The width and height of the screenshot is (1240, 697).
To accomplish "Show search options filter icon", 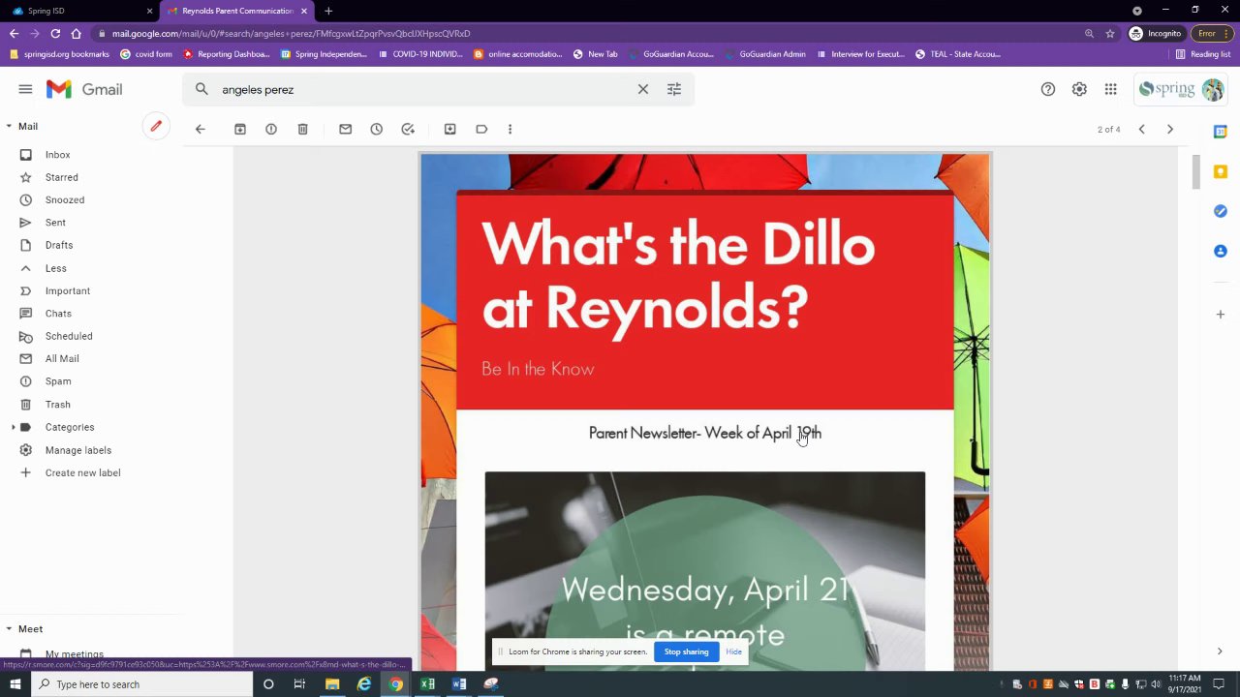I will (674, 89).
